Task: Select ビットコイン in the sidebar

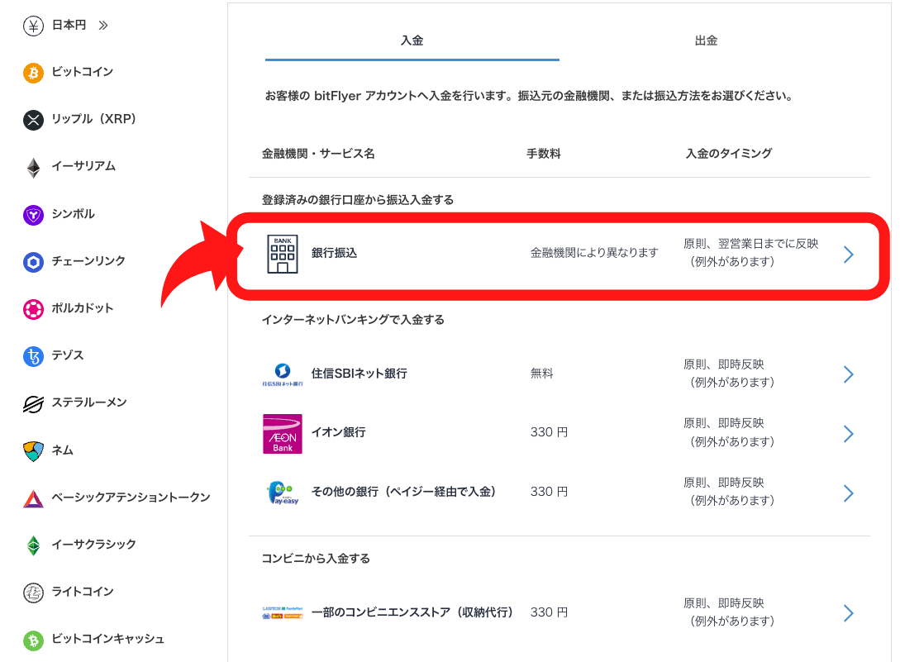Action: click(x=83, y=73)
